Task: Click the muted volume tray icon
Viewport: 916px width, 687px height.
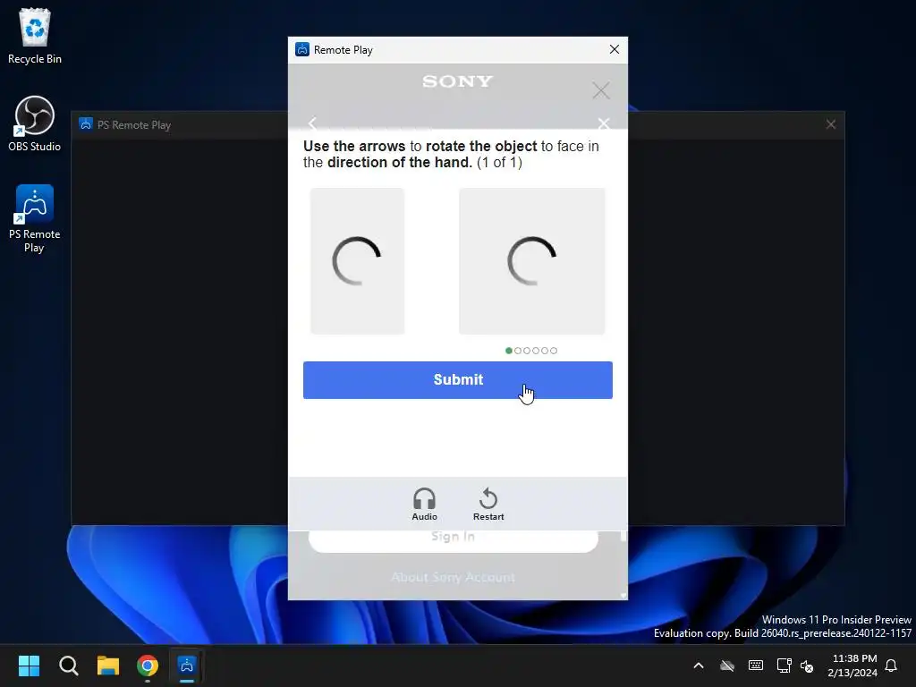Action: [x=808, y=666]
